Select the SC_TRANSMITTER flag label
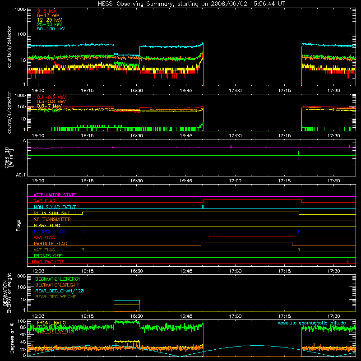361x361 pixels. [52, 219]
